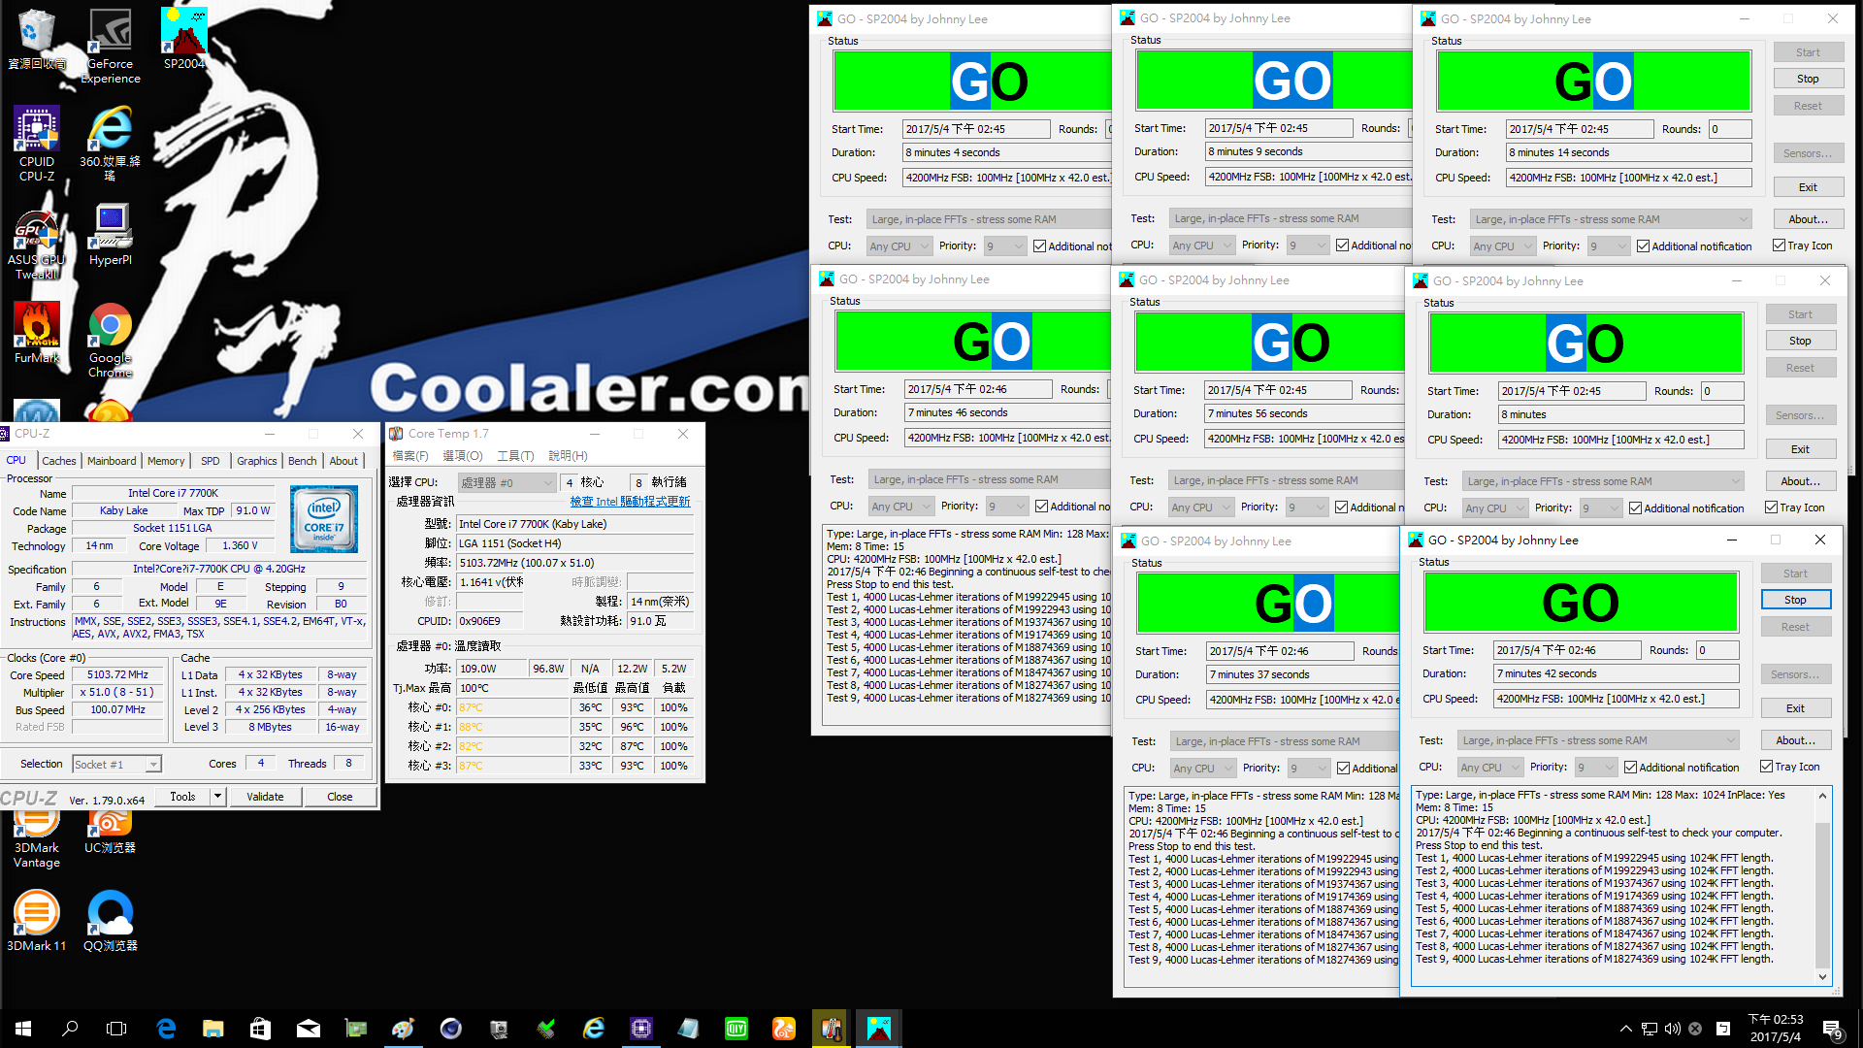The width and height of the screenshot is (1863, 1048).
Task: Switch to SP2004 taskbar icon
Action: coord(879,1029)
